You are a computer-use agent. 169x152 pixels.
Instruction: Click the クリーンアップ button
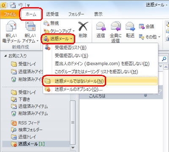tap(58, 31)
